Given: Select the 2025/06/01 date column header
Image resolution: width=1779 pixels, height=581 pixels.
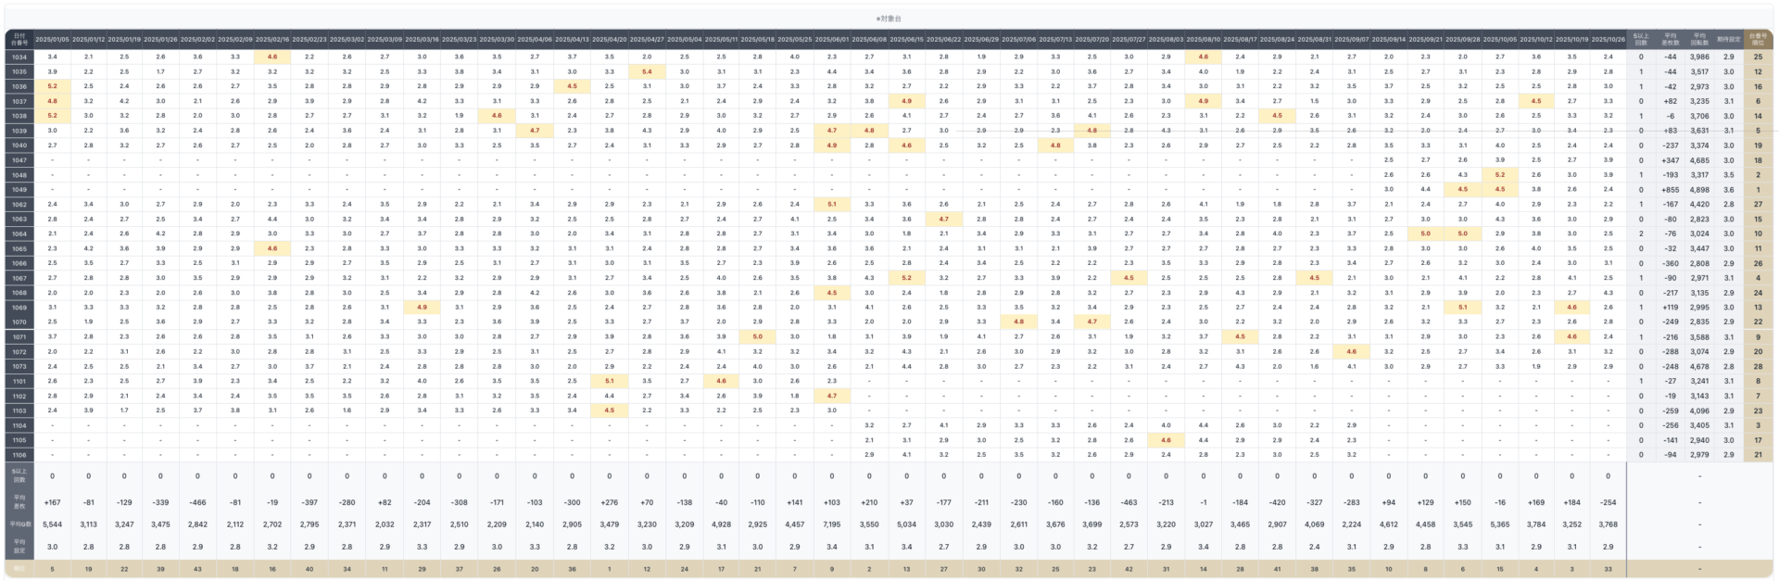Looking at the screenshot, I should [832, 40].
